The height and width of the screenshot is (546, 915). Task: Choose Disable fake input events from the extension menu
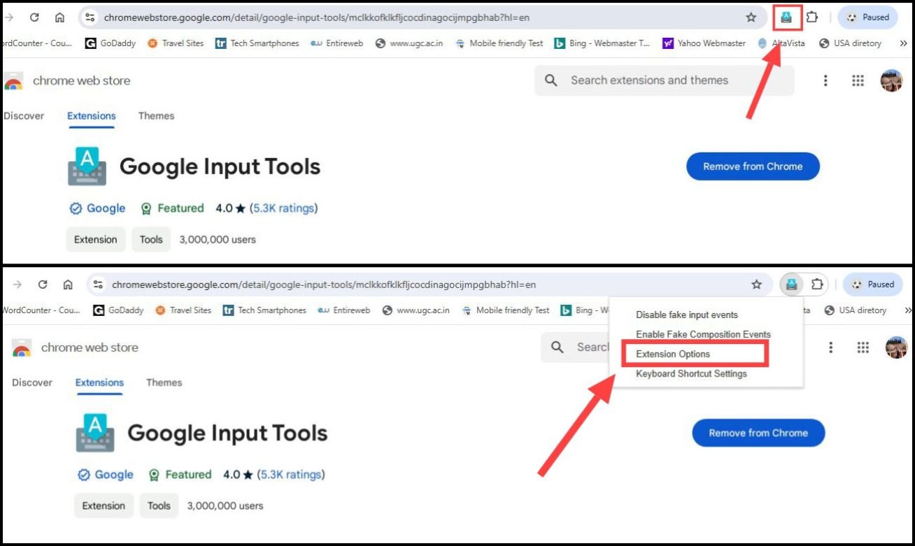(687, 315)
